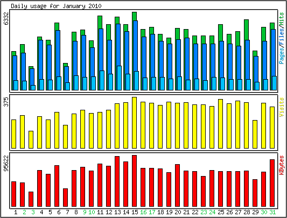Viewport: 287px width, 218px height.
Task: Select day label 12
Action: 109,212
